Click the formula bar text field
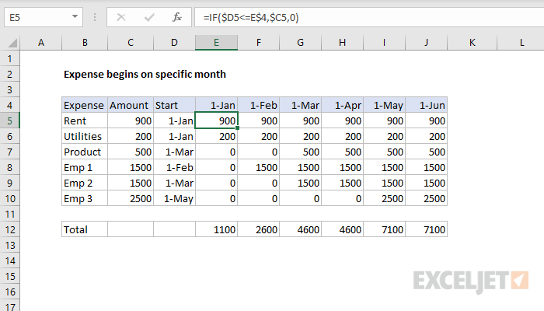This screenshot has width=544, height=311. 369,17
